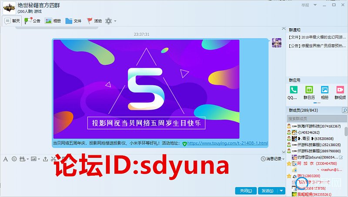Switch to the 相册 album tab in top toolbar
The height and width of the screenshot is (197, 348).
click(53, 21)
